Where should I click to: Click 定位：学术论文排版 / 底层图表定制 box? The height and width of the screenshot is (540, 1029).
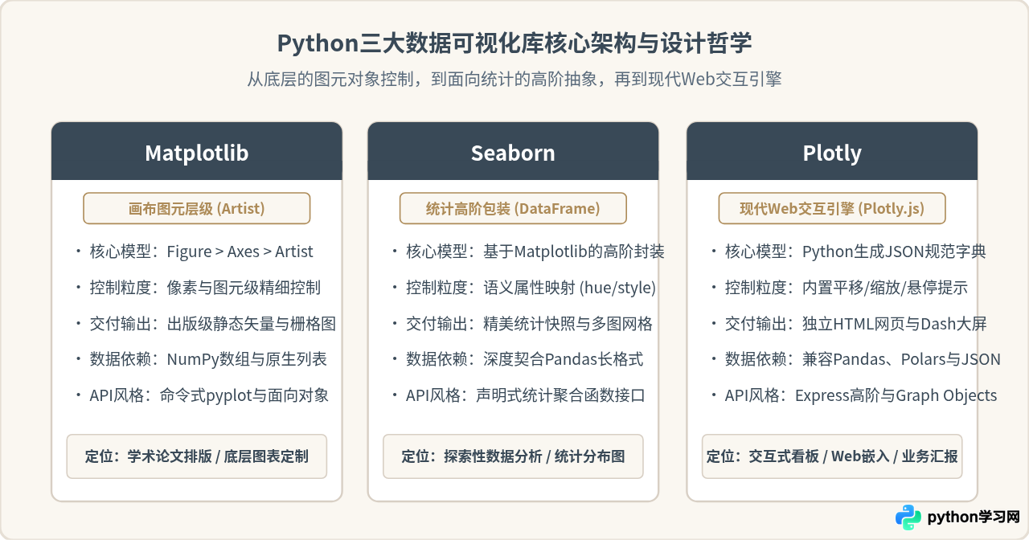[x=197, y=456]
